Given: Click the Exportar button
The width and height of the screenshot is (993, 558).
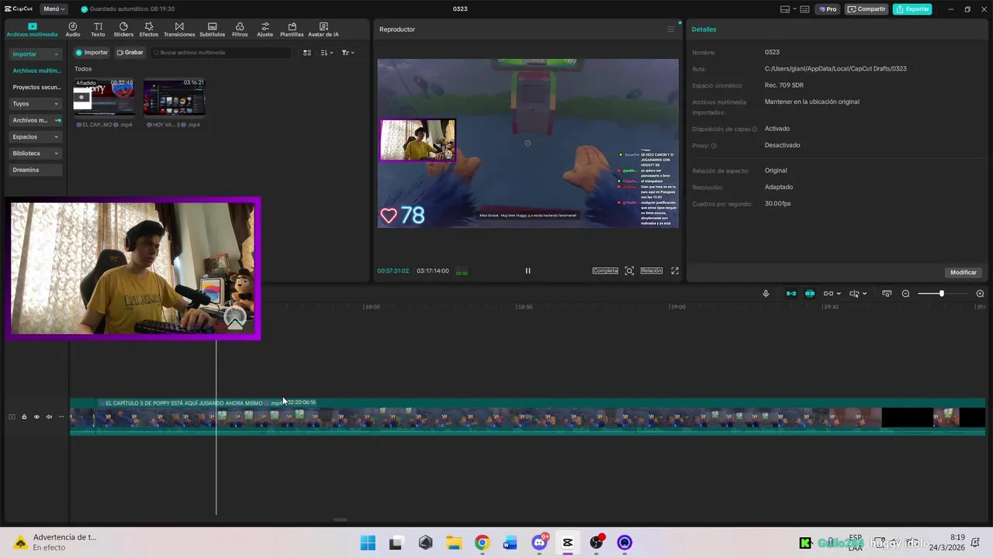Looking at the screenshot, I should [x=912, y=9].
